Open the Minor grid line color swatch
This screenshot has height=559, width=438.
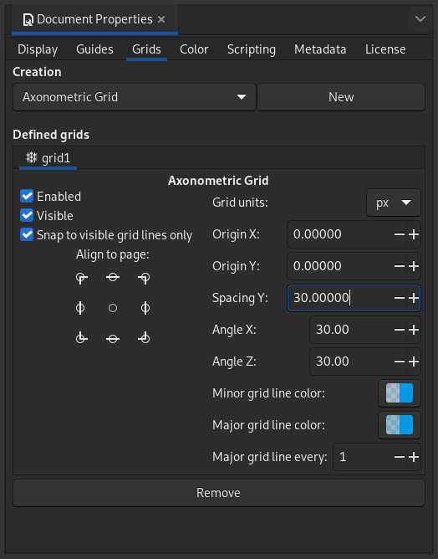tap(400, 393)
